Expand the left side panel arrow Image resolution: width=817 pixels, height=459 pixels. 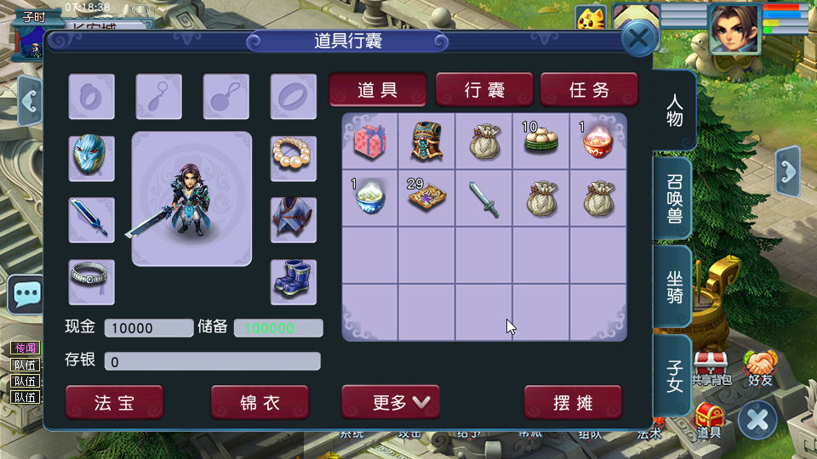pos(30,101)
